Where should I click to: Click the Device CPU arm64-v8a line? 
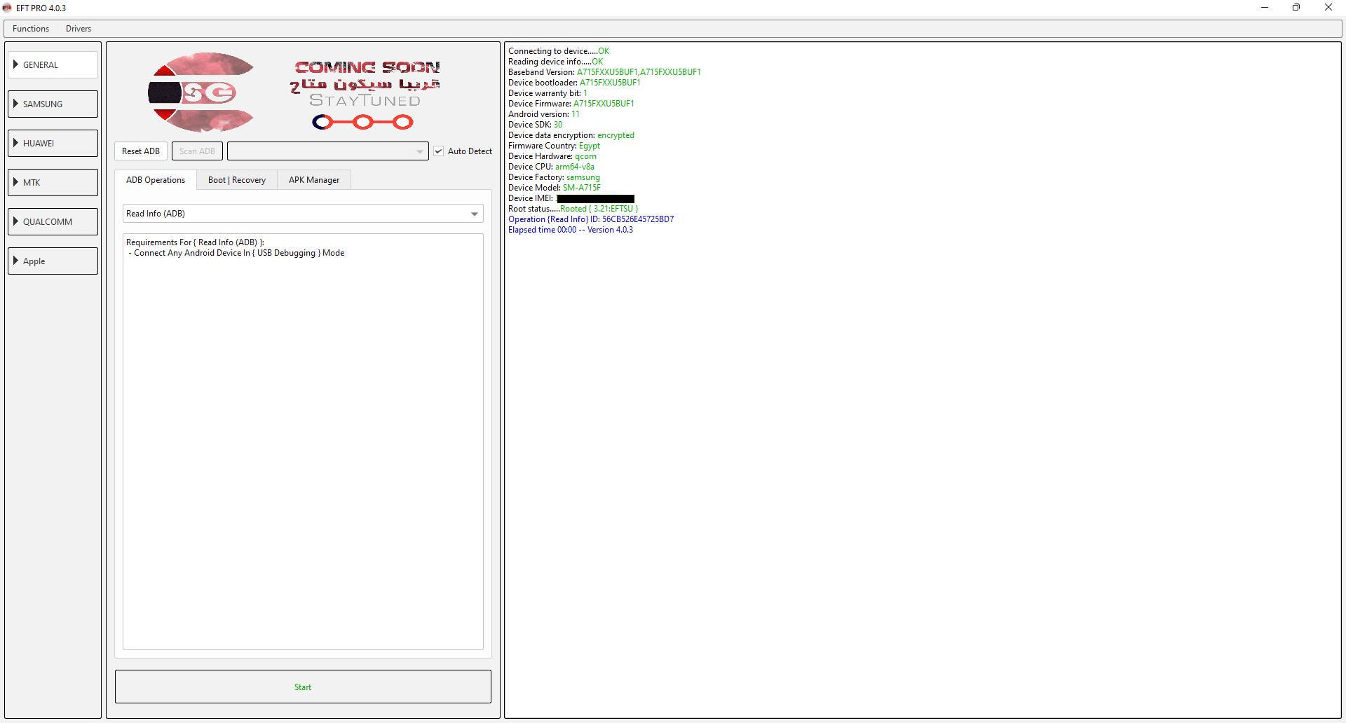click(551, 167)
